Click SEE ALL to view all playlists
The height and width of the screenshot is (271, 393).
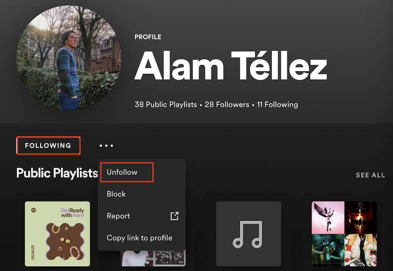click(x=370, y=175)
